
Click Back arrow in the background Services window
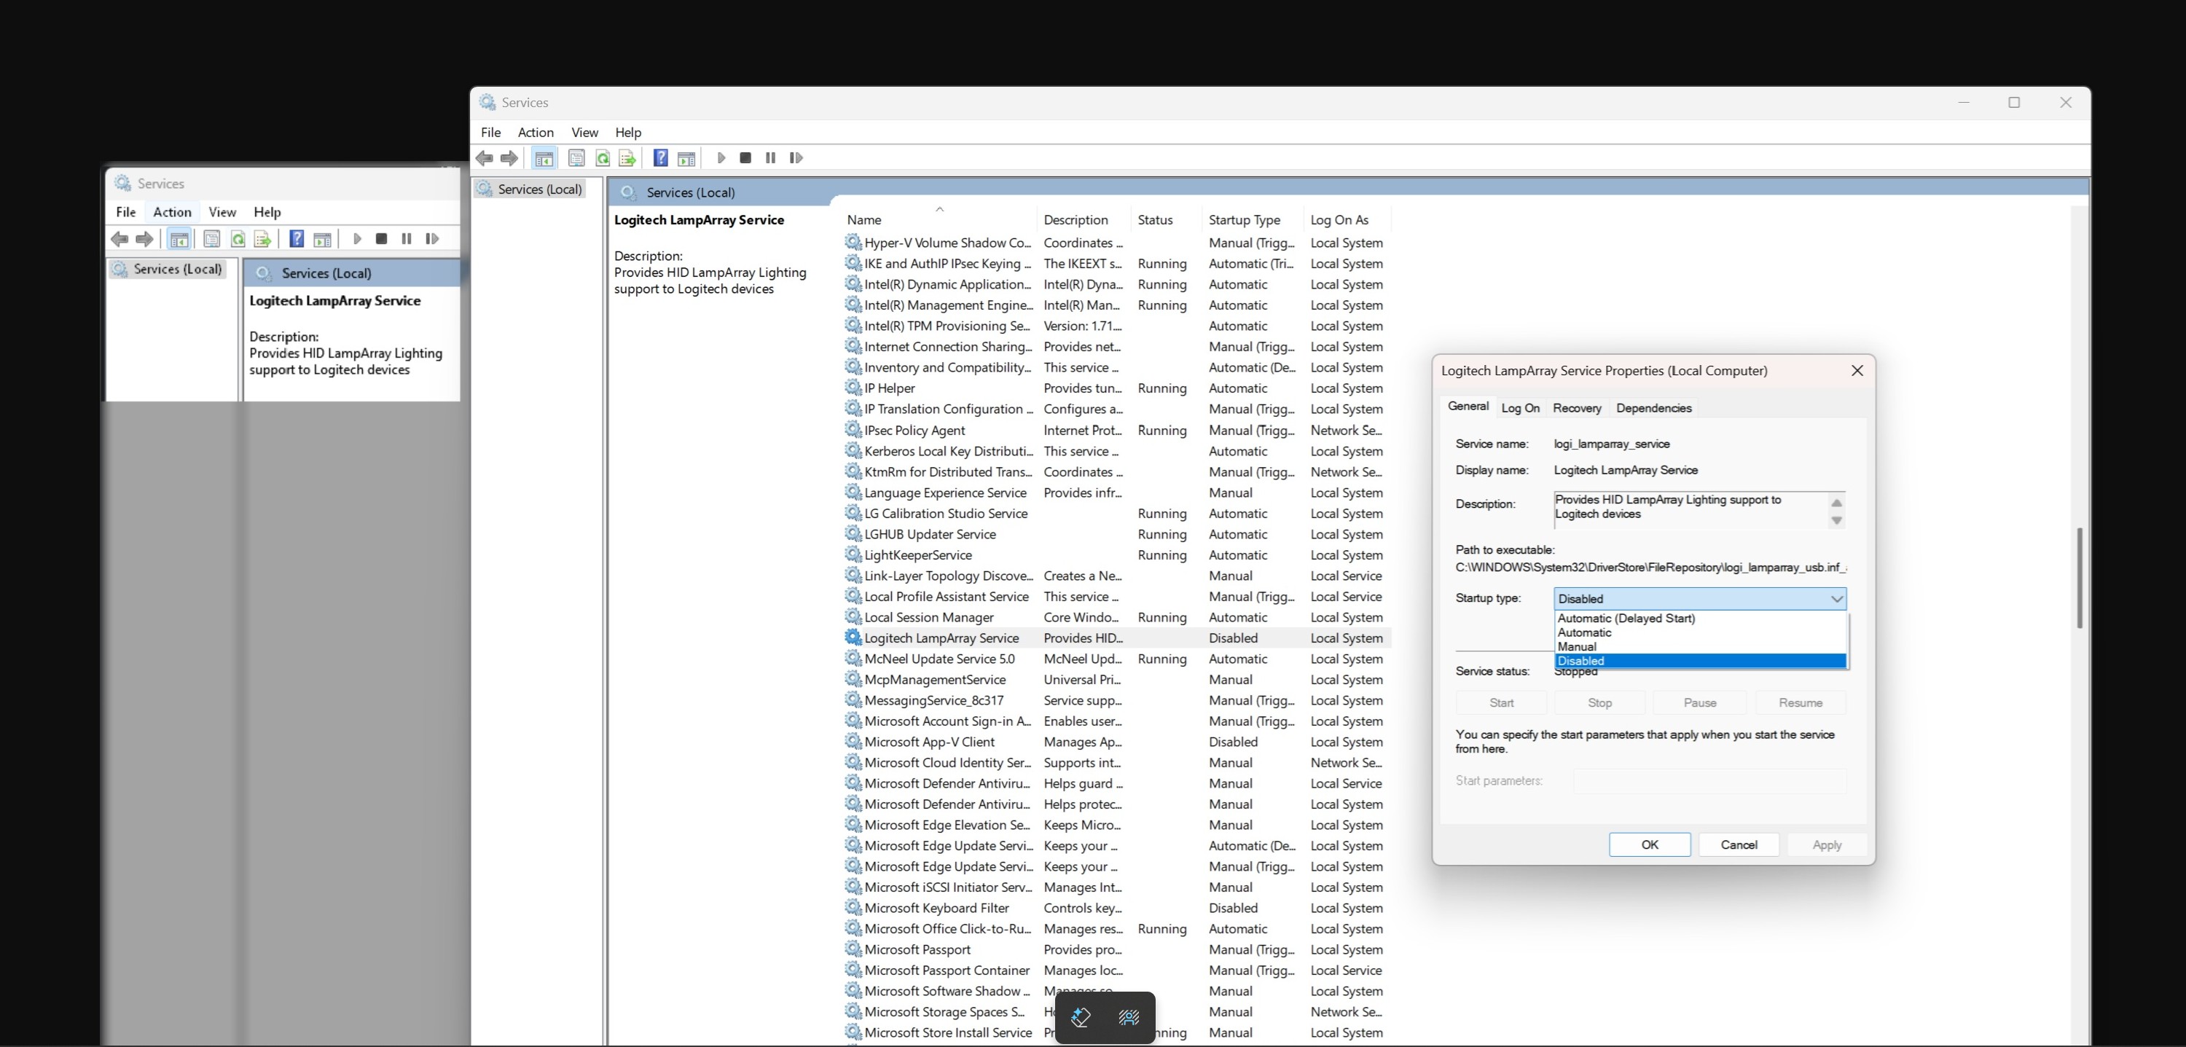point(120,239)
